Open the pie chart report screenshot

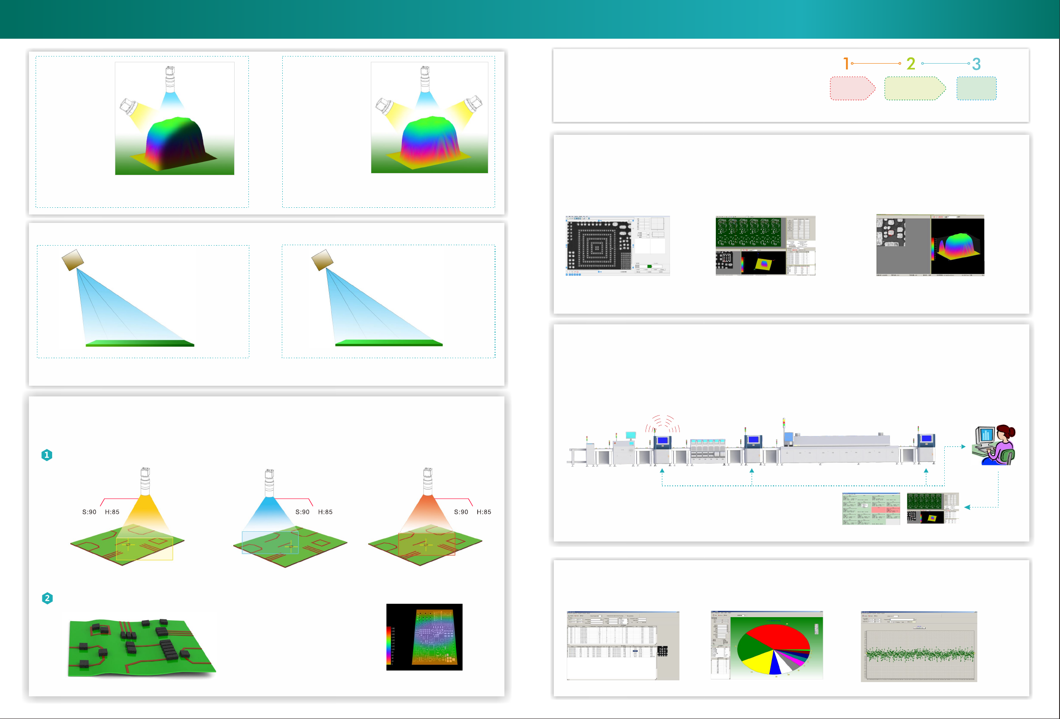767,645
